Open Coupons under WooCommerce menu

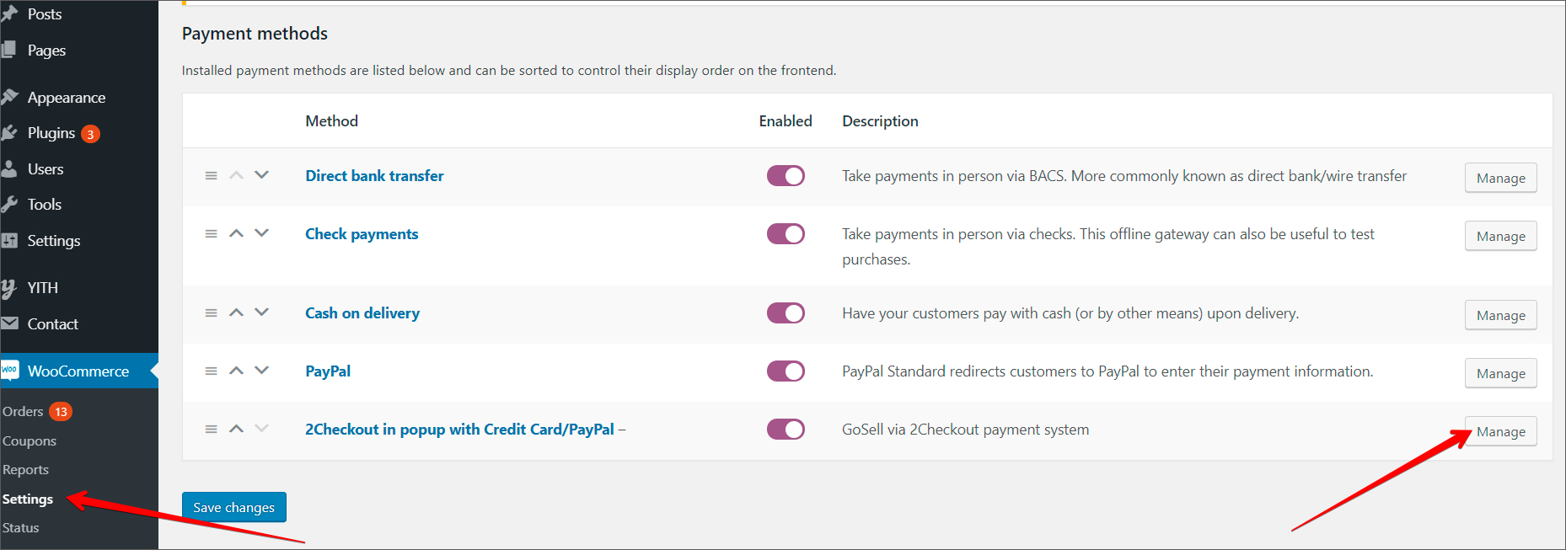[29, 441]
